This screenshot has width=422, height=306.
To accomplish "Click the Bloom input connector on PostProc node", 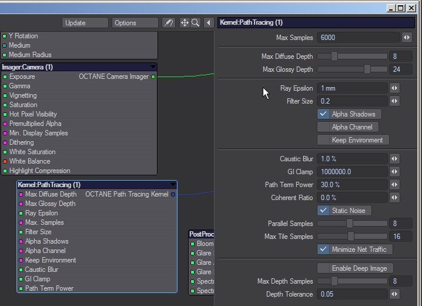I will tap(192, 244).
